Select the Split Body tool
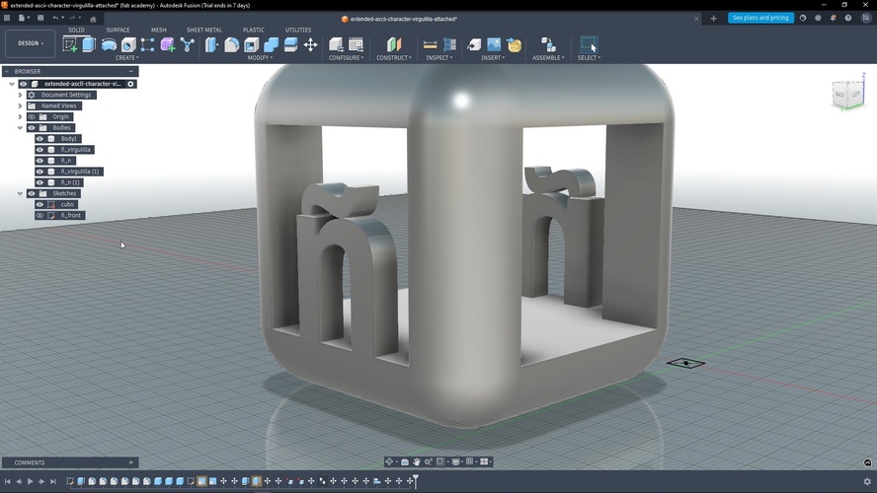This screenshot has width=877, height=493. pos(290,44)
